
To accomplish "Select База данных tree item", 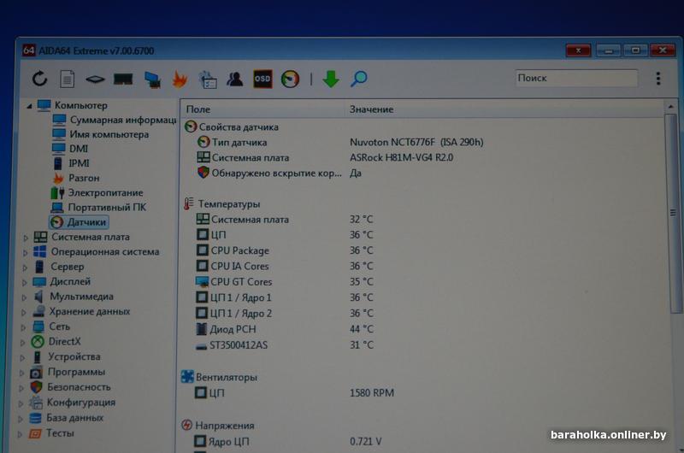I will [x=66, y=418].
